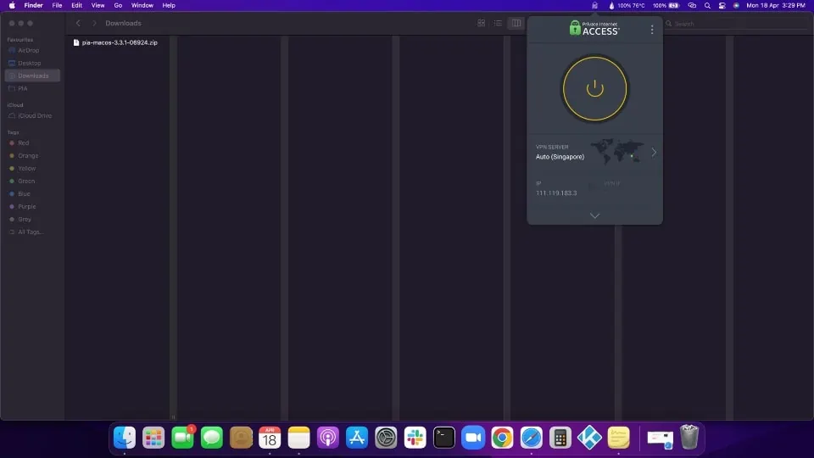Select pia-macos-3.3.1-06924.zip file
The image size is (814, 458).
click(115, 42)
